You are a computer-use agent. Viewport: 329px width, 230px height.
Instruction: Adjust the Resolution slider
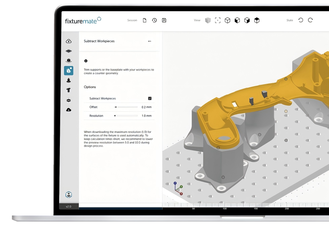[115, 116]
